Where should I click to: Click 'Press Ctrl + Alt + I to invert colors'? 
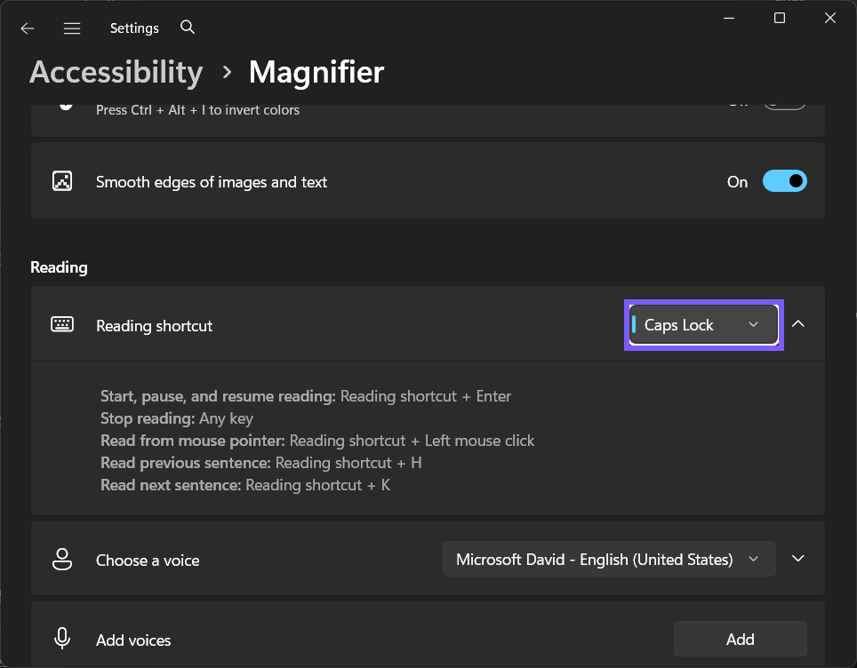198,110
